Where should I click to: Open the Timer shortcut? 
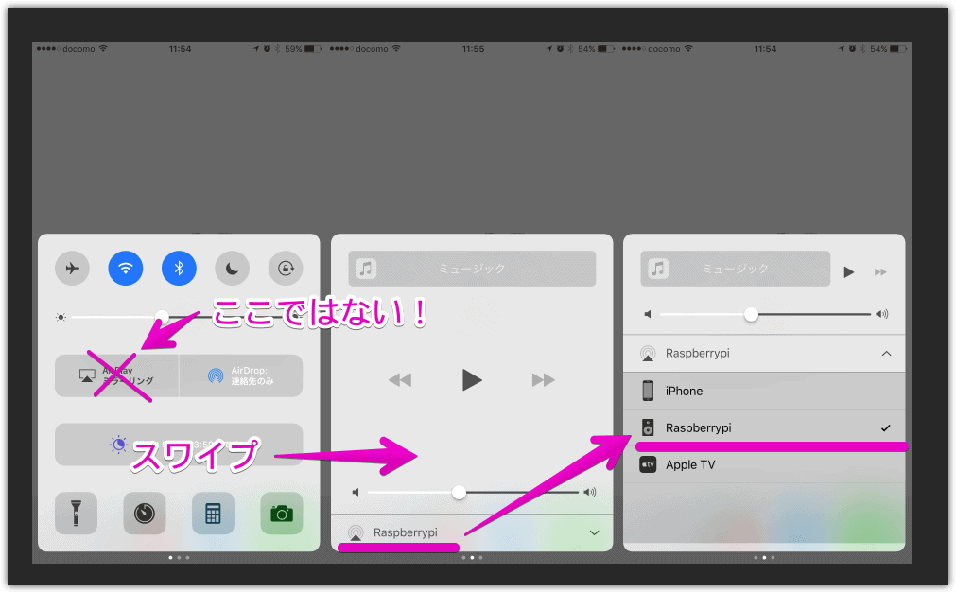[145, 513]
